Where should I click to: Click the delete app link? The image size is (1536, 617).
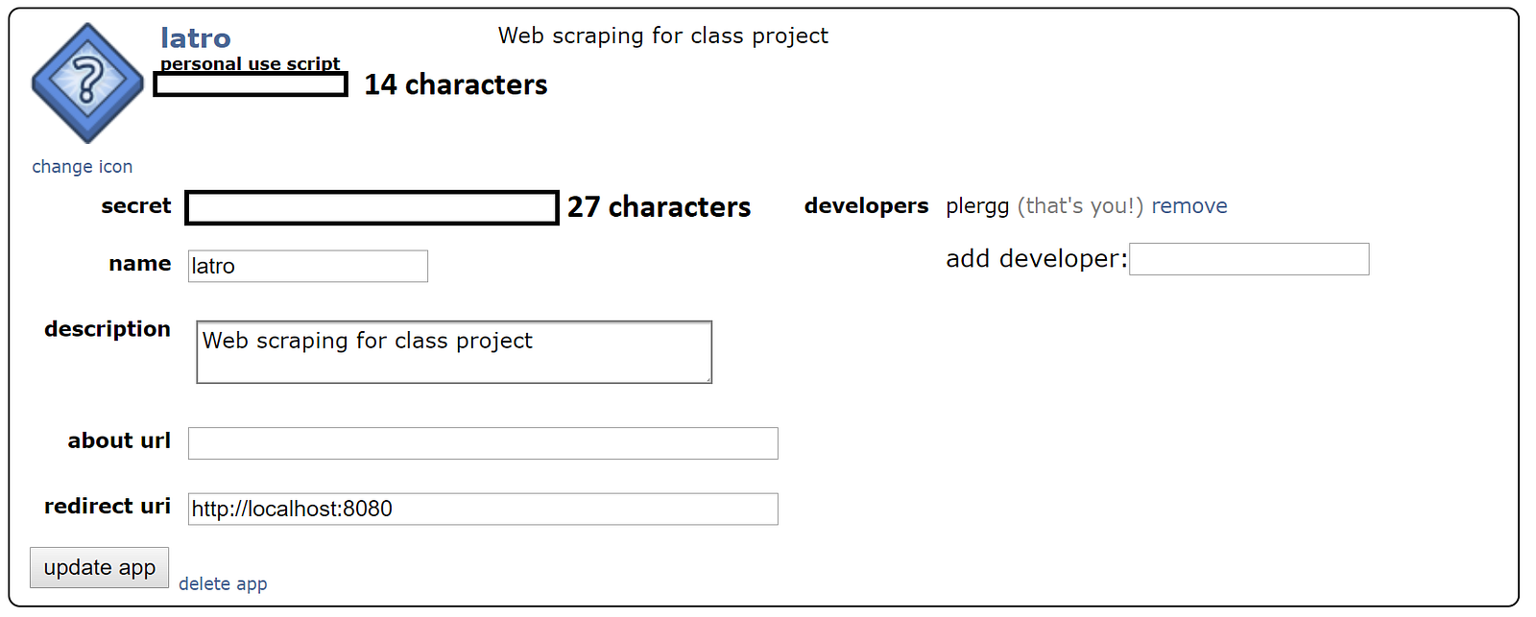click(223, 583)
